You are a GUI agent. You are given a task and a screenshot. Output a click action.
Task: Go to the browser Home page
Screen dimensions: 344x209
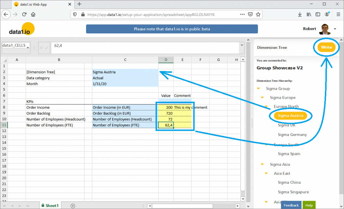pyautogui.click(x=33, y=14)
